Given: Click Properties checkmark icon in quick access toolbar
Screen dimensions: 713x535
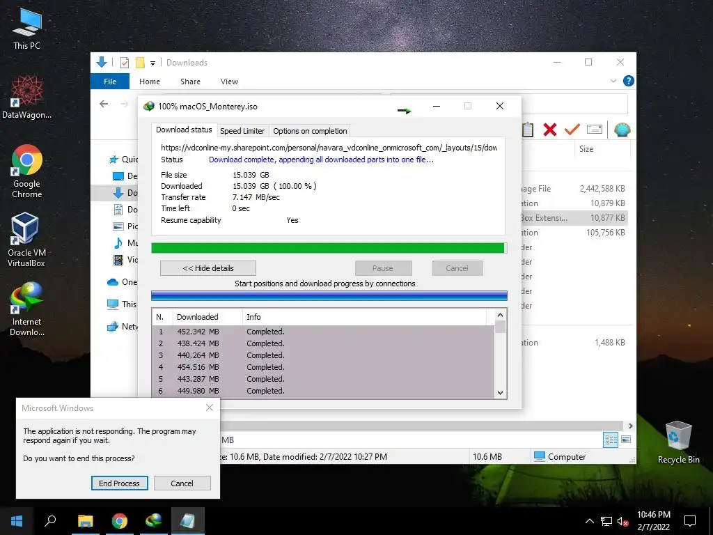Looking at the screenshot, I should pyautogui.click(x=124, y=63).
